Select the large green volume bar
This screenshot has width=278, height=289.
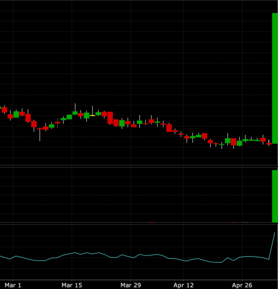click(275, 196)
